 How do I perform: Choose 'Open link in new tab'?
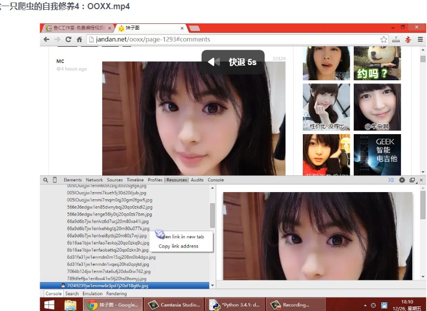coord(182,236)
